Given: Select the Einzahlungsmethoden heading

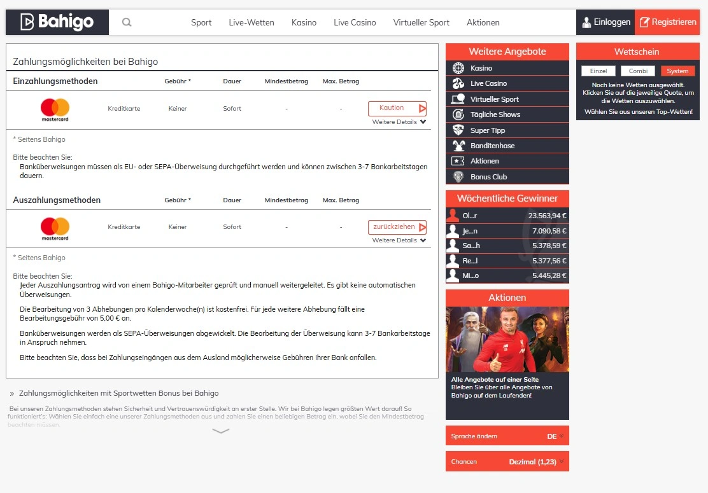Looking at the screenshot, I should point(55,81).
